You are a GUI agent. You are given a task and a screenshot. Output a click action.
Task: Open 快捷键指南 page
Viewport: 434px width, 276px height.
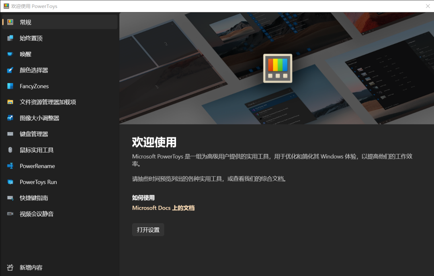[x=60, y=198]
